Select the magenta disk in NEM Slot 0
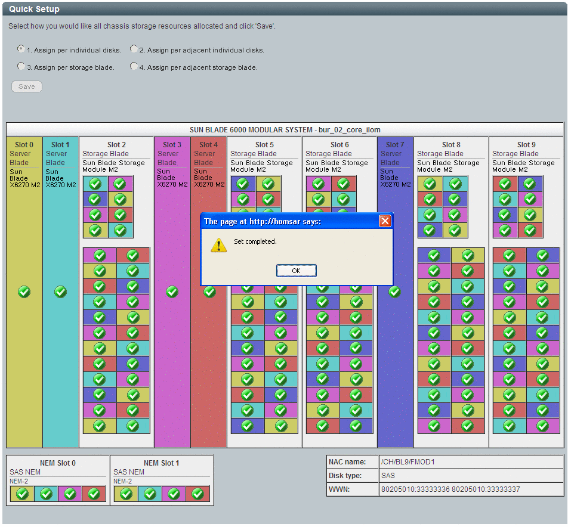Viewport: 568px width, 527px height. (x=70, y=494)
